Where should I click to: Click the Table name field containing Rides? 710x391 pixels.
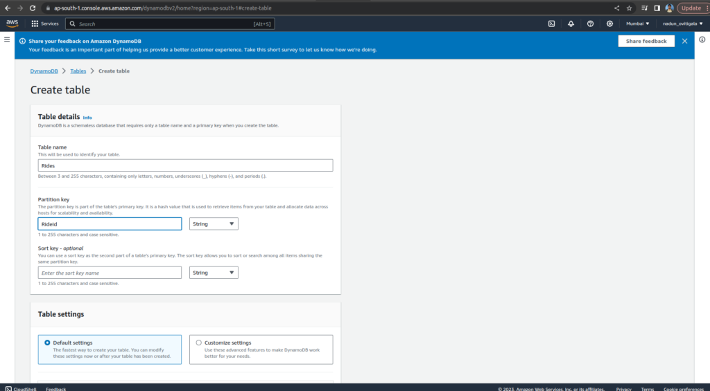(x=185, y=165)
